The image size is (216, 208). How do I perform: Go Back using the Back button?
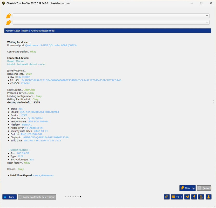(10, 197)
